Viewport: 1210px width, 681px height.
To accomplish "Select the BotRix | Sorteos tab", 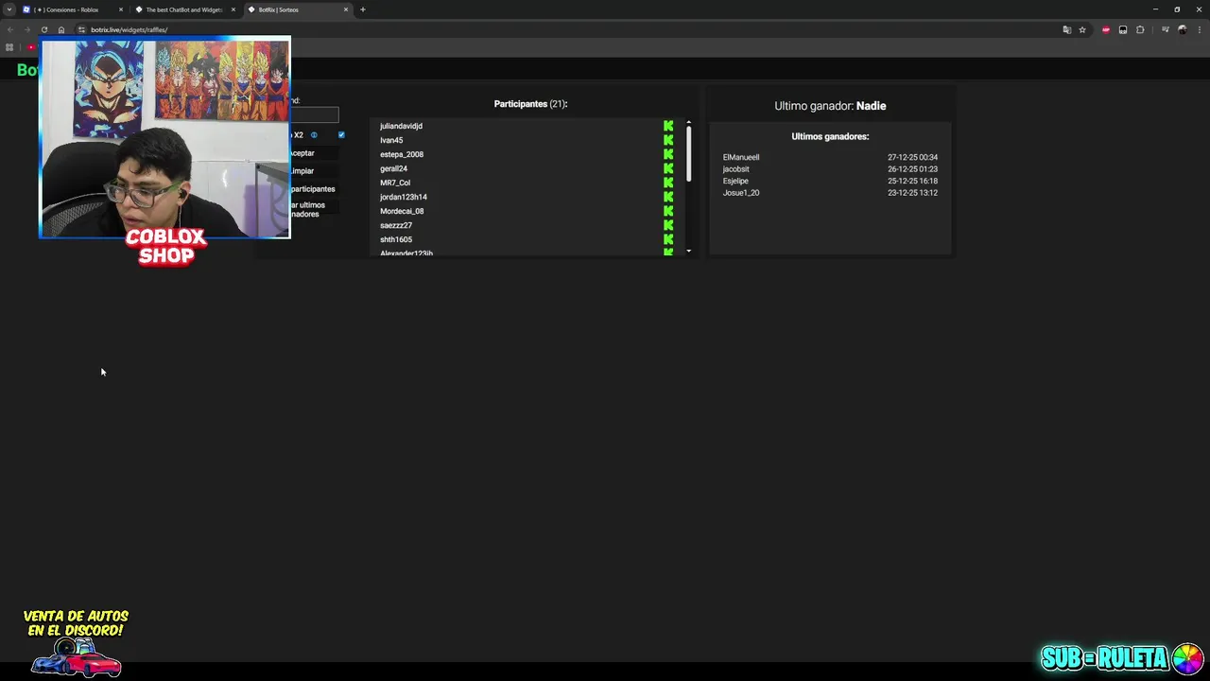I will (x=297, y=9).
